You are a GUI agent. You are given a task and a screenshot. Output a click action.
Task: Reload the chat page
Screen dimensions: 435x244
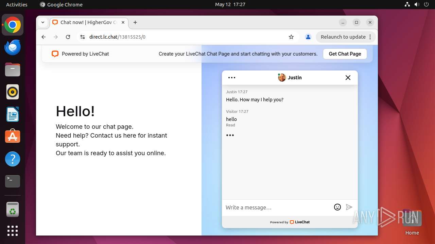68,37
